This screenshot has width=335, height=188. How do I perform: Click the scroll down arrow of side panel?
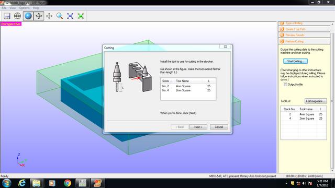point(332,171)
